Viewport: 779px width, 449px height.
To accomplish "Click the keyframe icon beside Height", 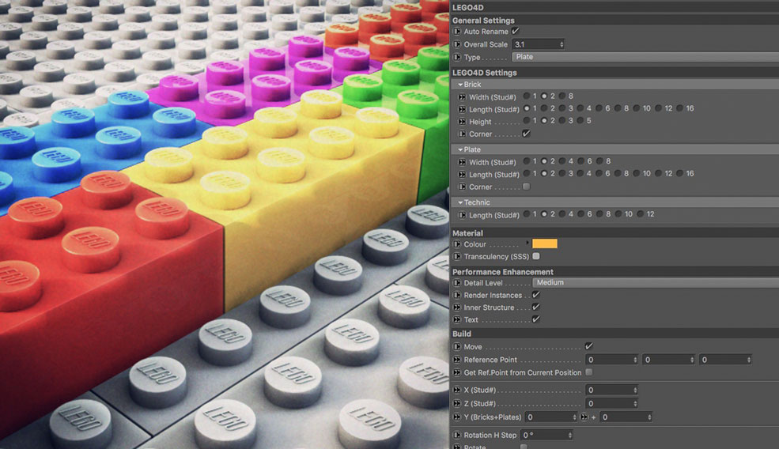I will [x=462, y=122].
